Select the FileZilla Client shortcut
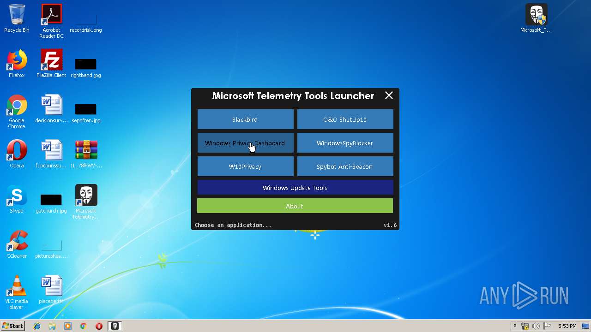Image resolution: width=591 pixels, height=332 pixels. [x=51, y=64]
